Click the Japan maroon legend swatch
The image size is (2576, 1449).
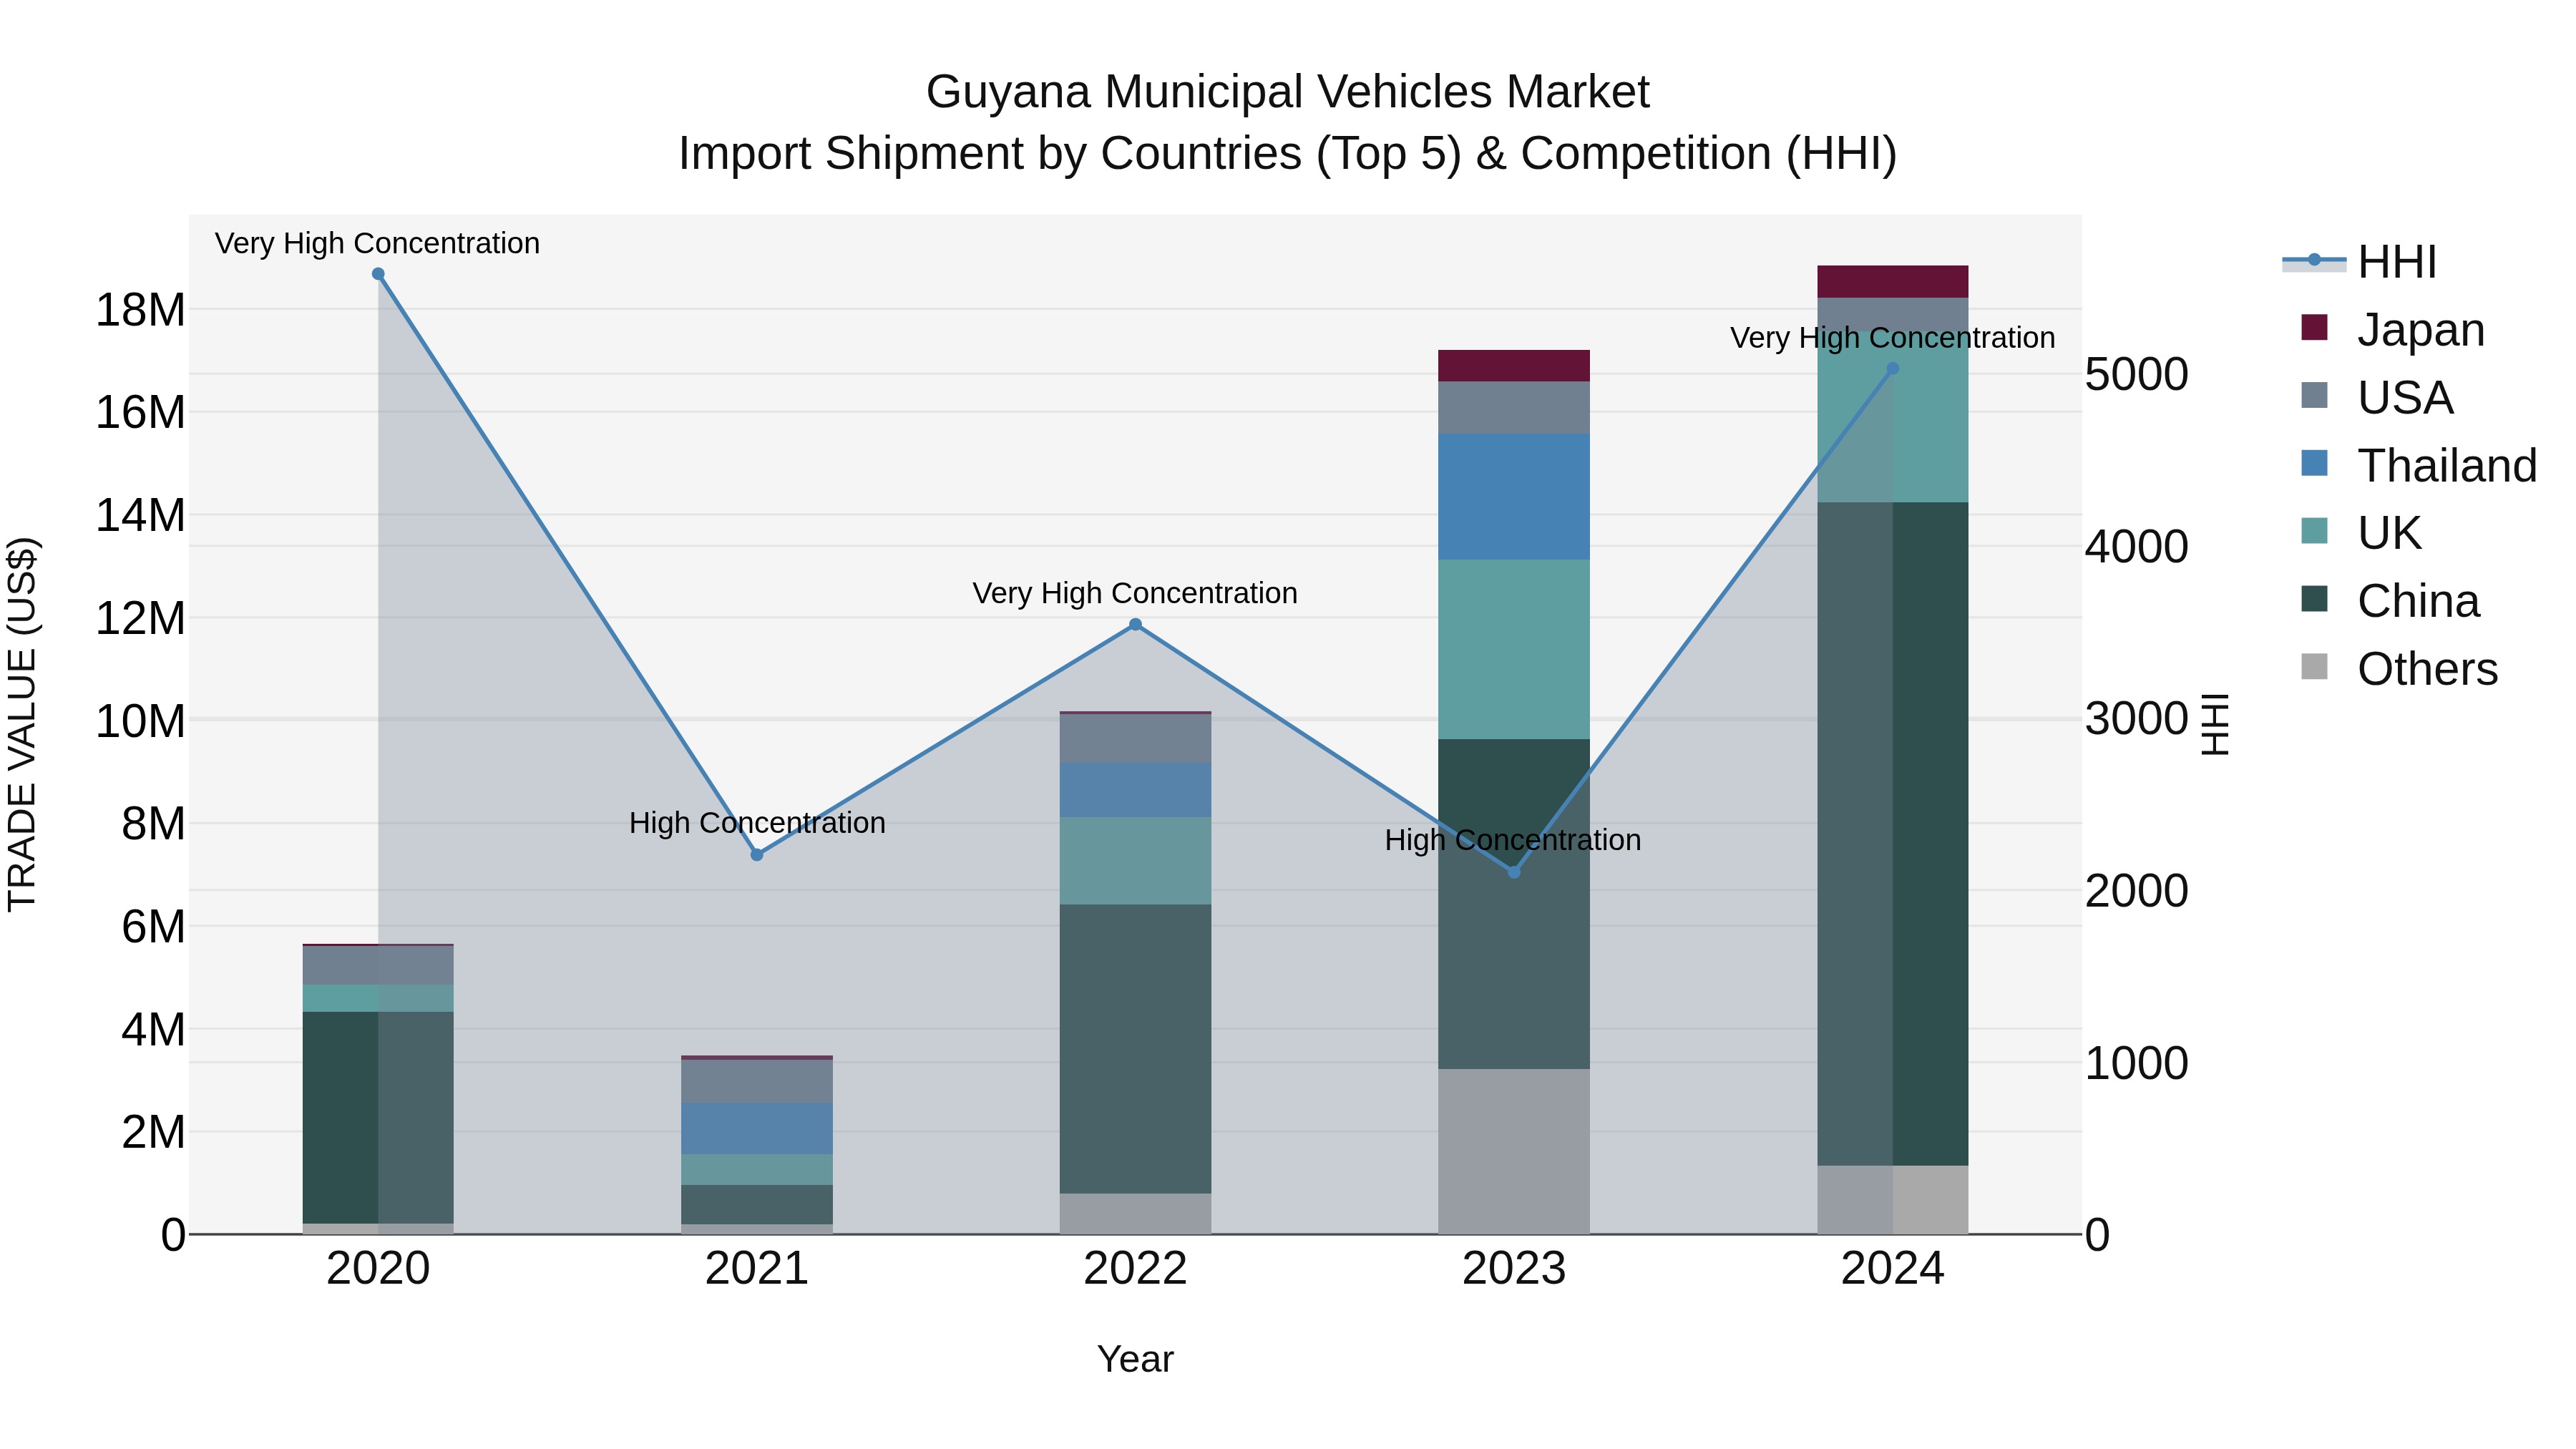(2314, 327)
